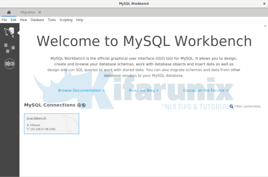Click the 192.168.57.48:3306 host address

[x=43, y=129]
